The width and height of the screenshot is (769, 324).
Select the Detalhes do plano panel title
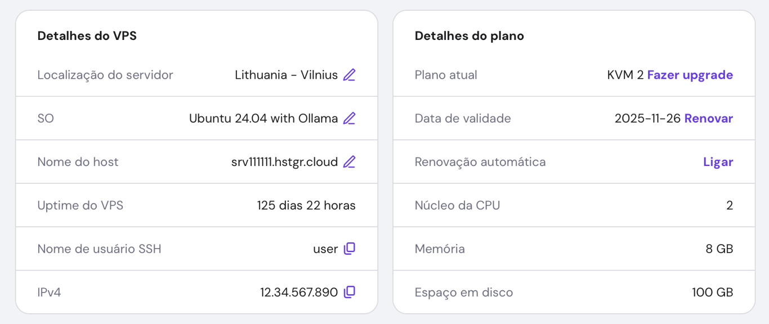point(469,35)
